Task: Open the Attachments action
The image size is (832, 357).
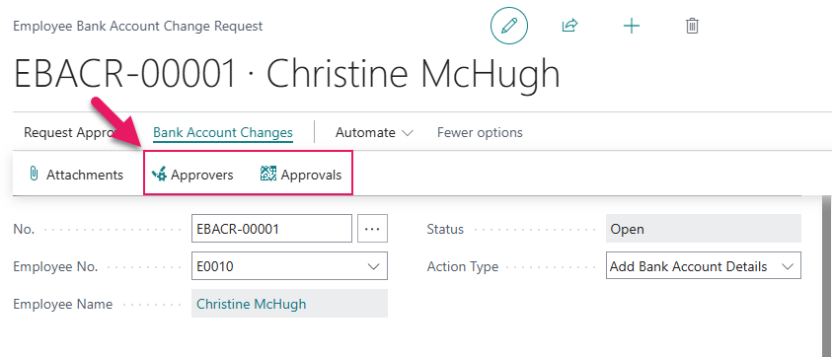Action: 75,175
